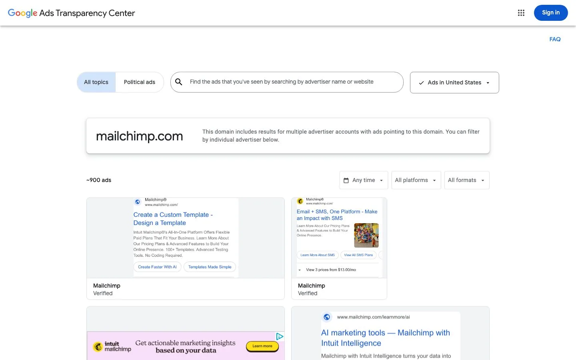This screenshot has width=576, height=360.
Task: Open the All formats filter
Action: [x=467, y=180]
